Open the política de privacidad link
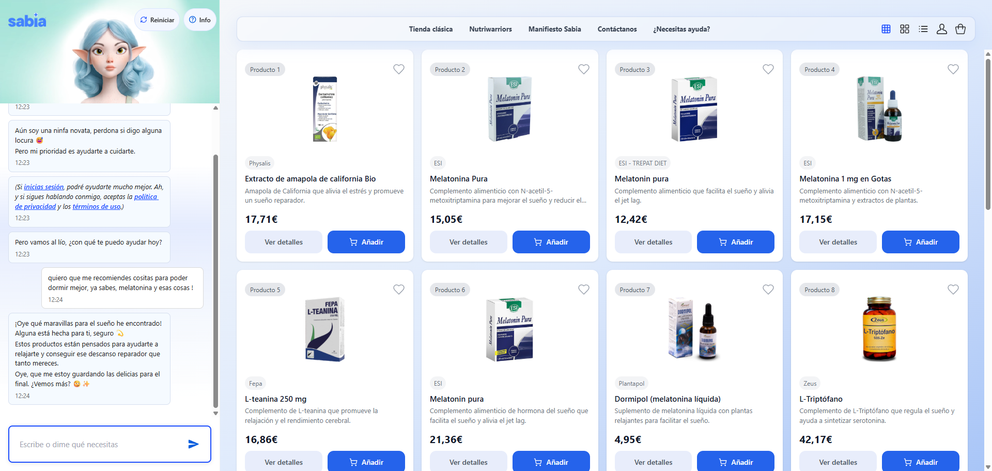The image size is (992, 471). click(86, 202)
